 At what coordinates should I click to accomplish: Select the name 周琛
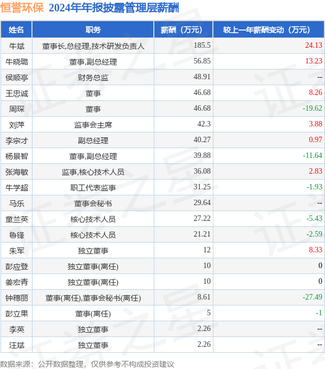16,109
